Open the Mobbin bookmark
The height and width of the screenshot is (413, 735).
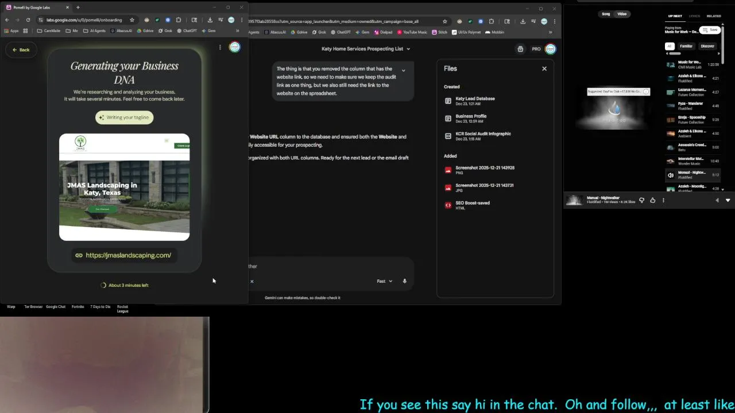coord(494,32)
